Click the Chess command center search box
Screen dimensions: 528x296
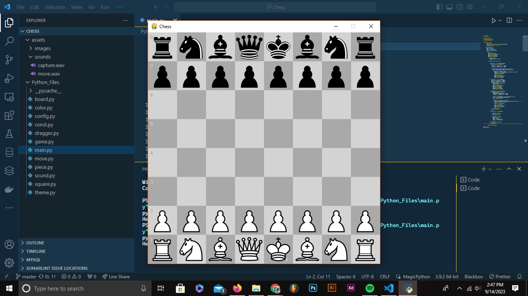pyautogui.click(x=275, y=7)
